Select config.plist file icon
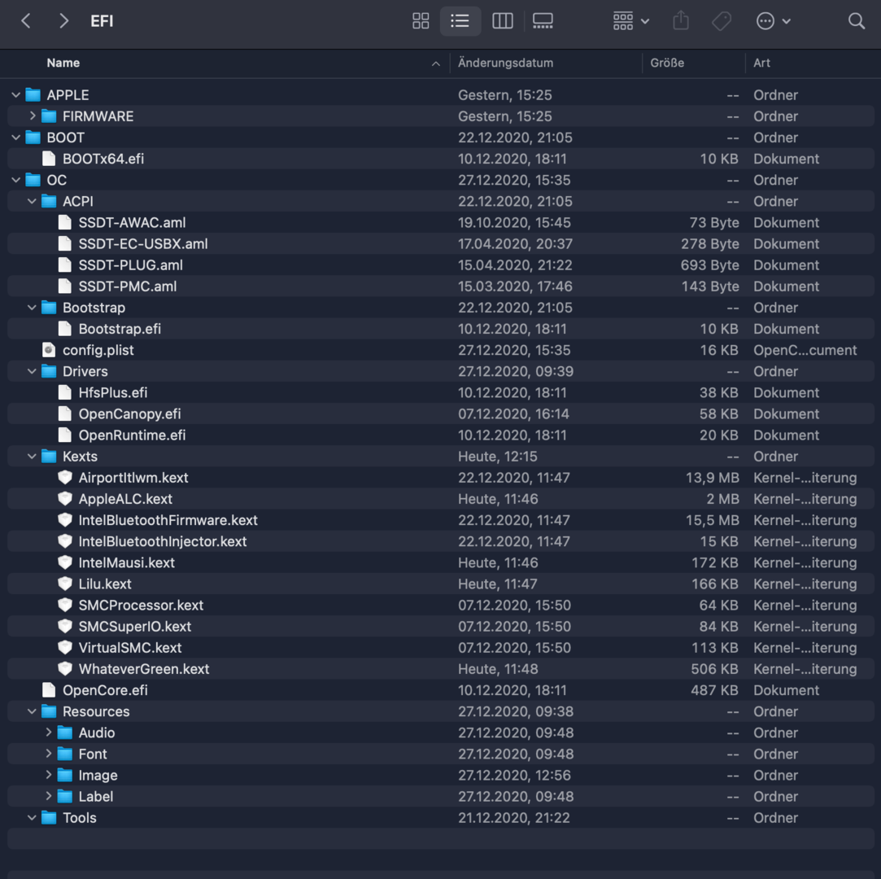The height and width of the screenshot is (879, 881). pos(49,350)
